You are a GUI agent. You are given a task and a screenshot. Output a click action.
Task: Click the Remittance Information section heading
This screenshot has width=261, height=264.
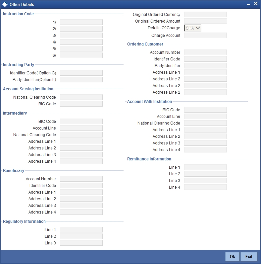pyautogui.click(x=149, y=159)
